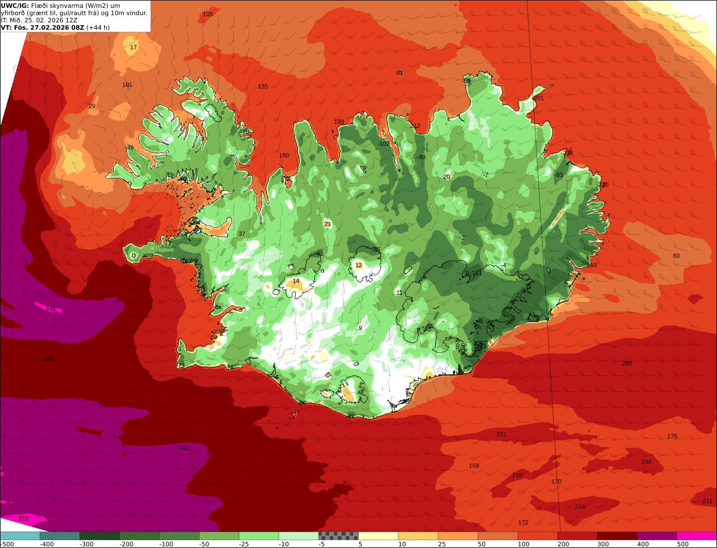Screen dimensions: 717x548
Task: Click the -93 value in the east
Action: (558, 175)
